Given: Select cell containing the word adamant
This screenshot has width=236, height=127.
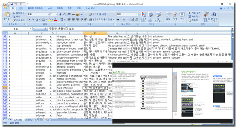Looking at the screenshot, I should point(42,88).
